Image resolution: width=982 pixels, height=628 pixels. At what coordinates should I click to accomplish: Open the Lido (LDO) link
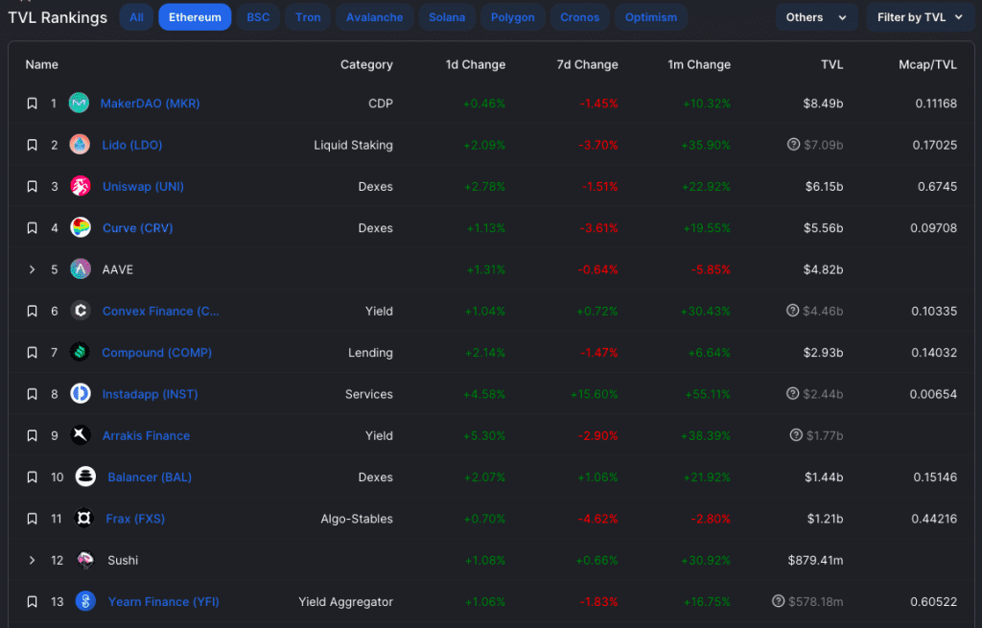pos(132,146)
